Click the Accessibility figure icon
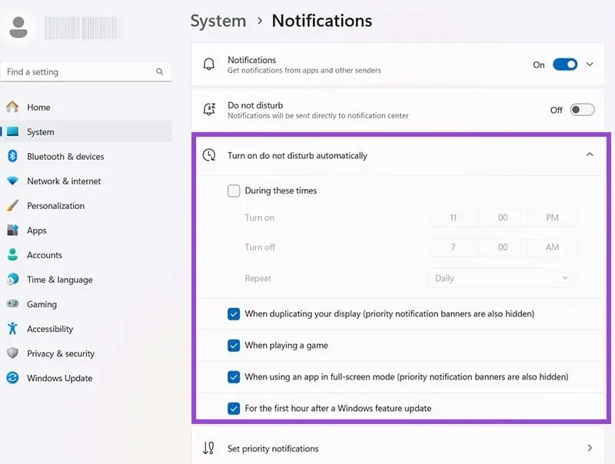 [x=12, y=328]
